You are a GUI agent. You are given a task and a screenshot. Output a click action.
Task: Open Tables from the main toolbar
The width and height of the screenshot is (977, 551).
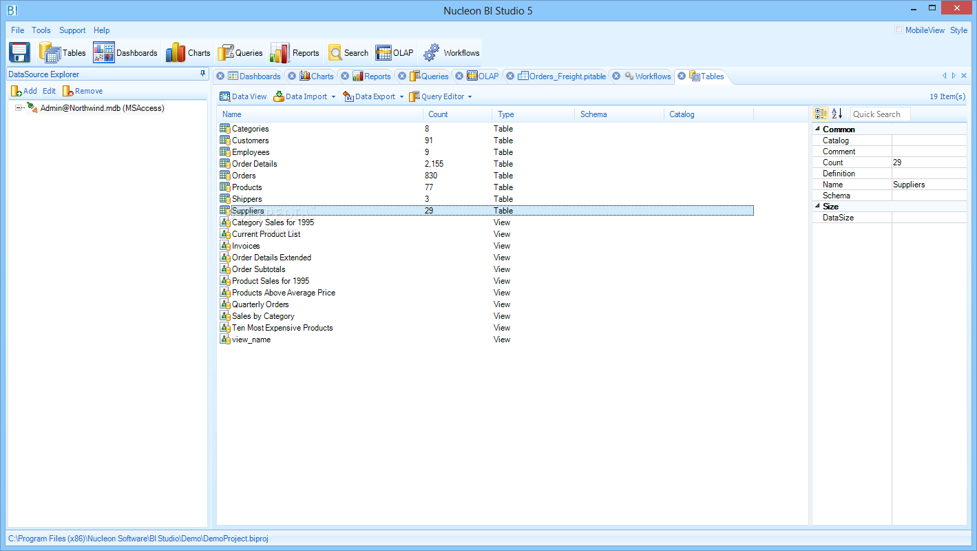pos(63,52)
